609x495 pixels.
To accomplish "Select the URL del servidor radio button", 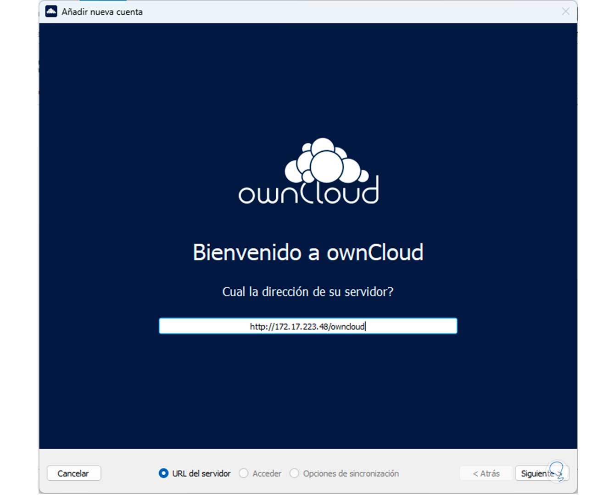I will 163,473.
